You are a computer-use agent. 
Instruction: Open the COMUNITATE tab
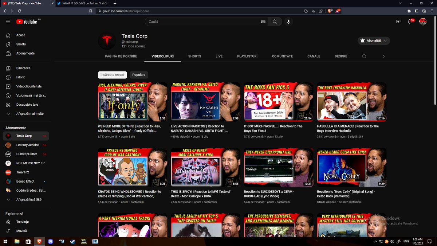tap(282, 56)
